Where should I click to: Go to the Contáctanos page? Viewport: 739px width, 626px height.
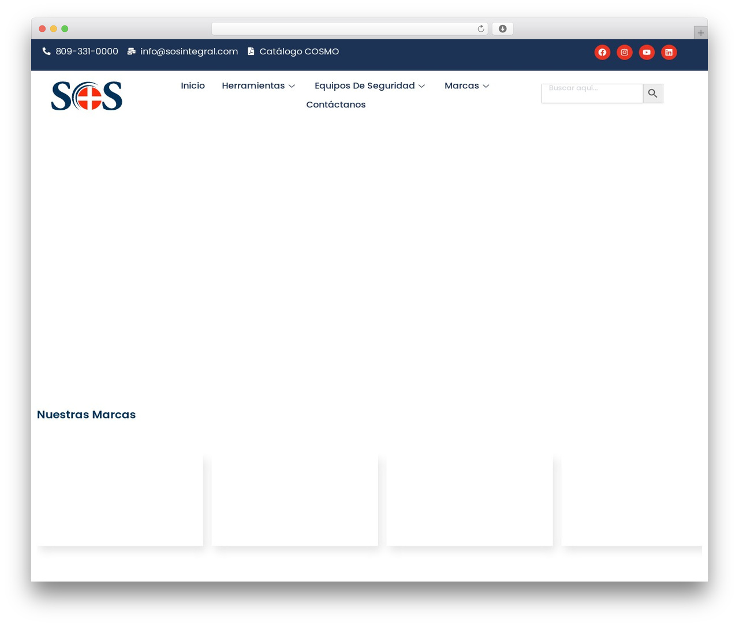click(x=336, y=105)
